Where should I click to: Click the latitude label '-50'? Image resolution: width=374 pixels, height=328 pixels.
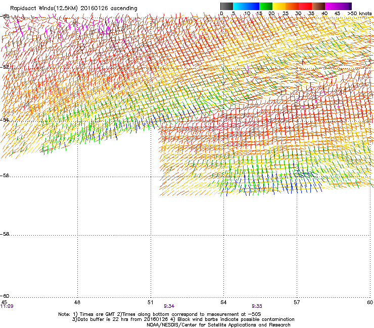tap(5, 17)
